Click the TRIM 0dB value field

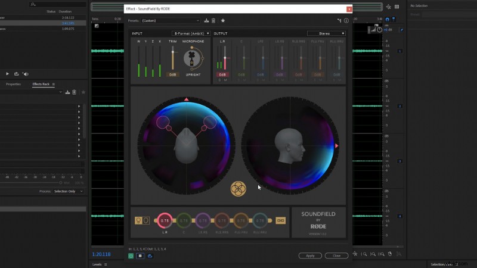(172, 74)
